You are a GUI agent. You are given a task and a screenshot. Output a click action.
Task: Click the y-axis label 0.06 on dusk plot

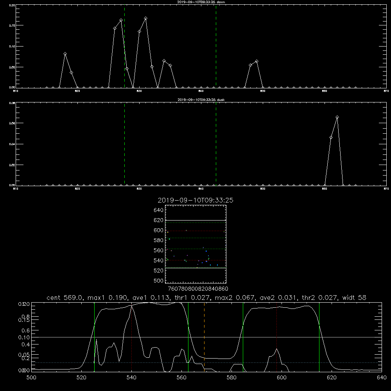coord(12,123)
